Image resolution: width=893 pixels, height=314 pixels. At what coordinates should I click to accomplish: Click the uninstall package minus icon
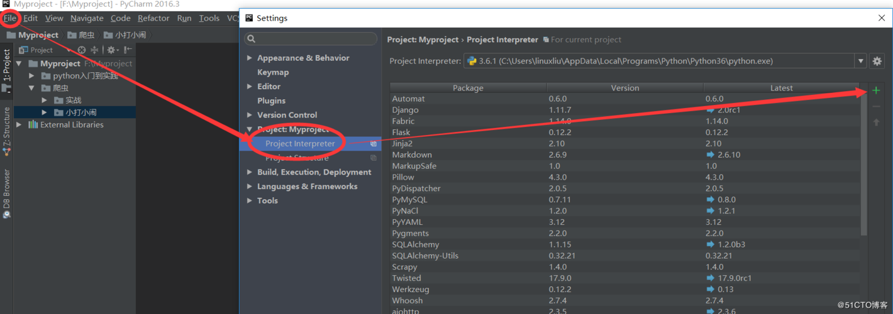[876, 107]
